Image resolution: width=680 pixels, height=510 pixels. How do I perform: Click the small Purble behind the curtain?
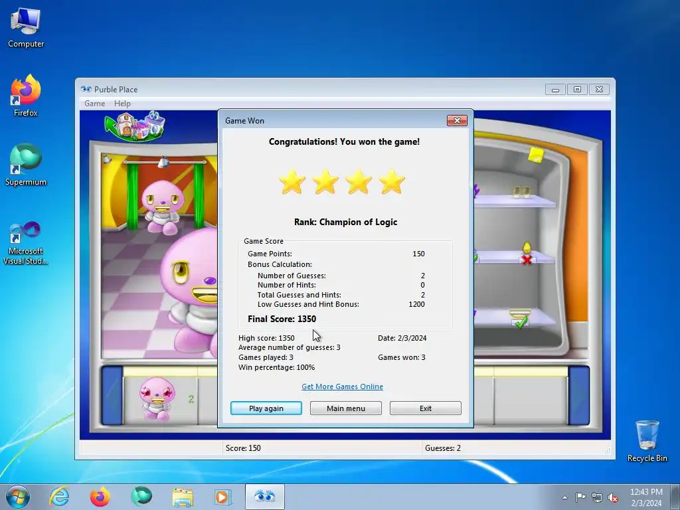[162, 207]
